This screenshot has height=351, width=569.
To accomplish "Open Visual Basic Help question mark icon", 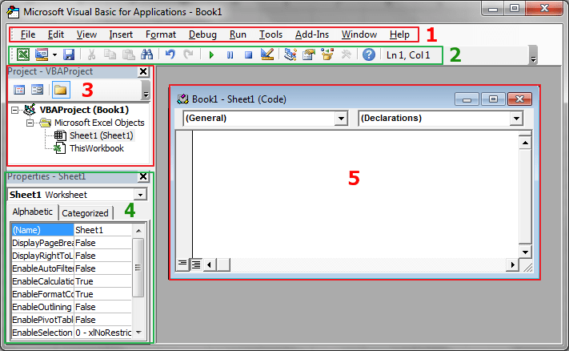I will click(369, 54).
